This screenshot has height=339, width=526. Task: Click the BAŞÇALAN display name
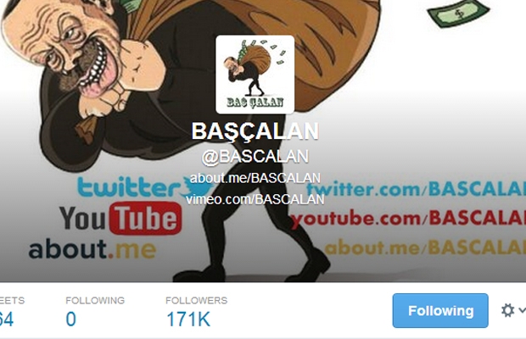pos(255,131)
